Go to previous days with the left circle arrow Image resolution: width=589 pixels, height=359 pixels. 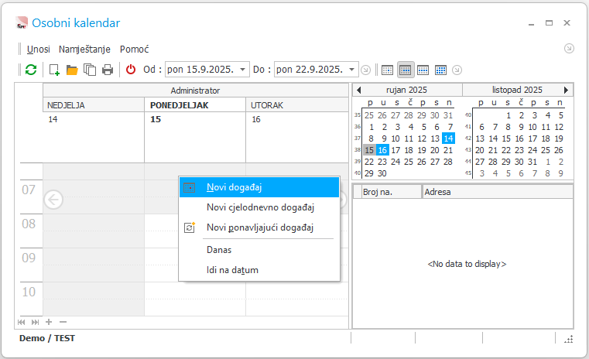[53, 200]
